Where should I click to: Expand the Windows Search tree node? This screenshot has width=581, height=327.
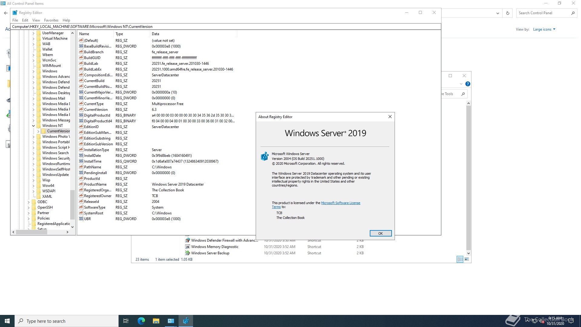(33, 153)
